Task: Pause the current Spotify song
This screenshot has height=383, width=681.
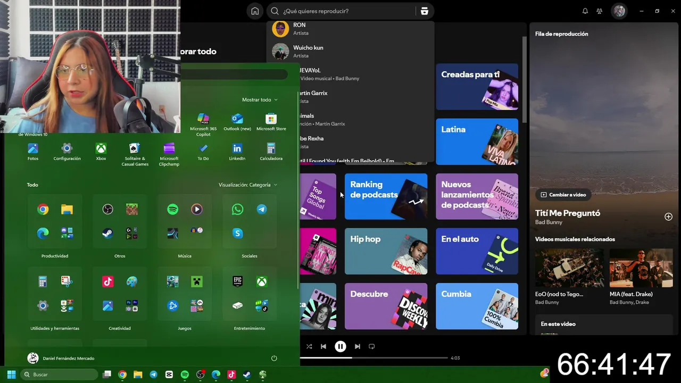Action: (340, 346)
